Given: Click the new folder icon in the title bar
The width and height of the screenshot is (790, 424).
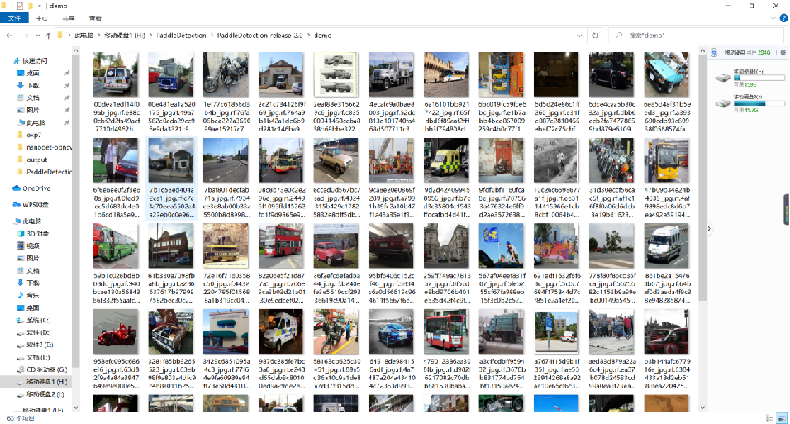Looking at the screenshot, I should click(x=31, y=6).
